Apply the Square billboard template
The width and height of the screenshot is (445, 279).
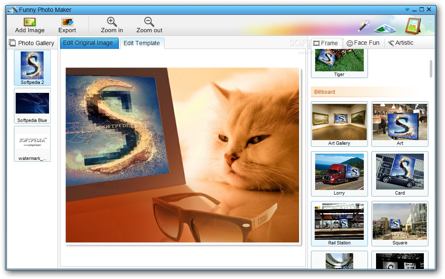pos(400,223)
